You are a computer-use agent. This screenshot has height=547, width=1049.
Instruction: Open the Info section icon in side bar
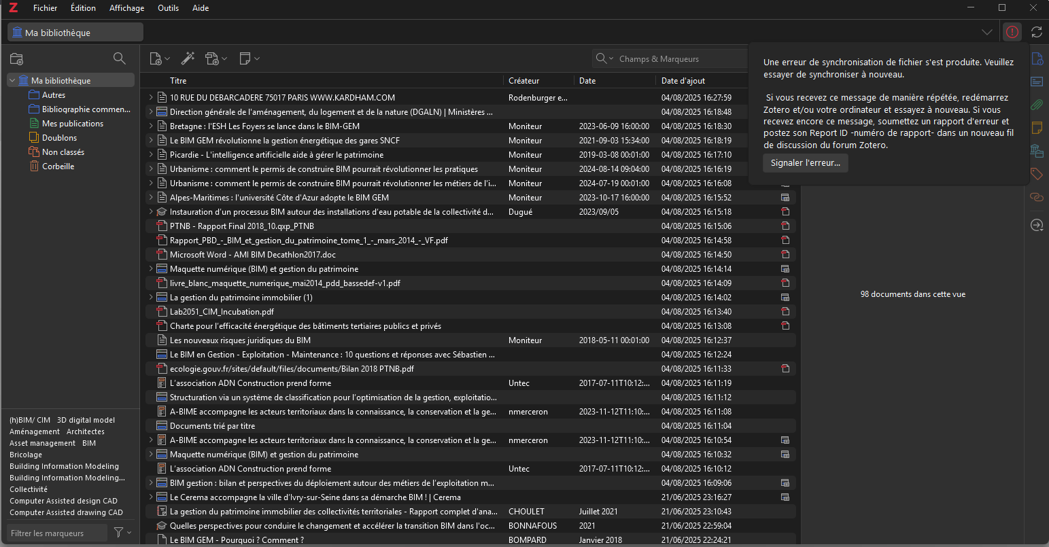click(x=1037, y=58)
